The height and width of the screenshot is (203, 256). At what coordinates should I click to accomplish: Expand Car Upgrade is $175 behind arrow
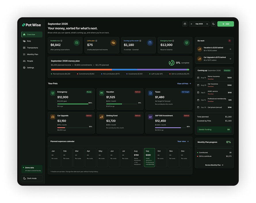230,59
